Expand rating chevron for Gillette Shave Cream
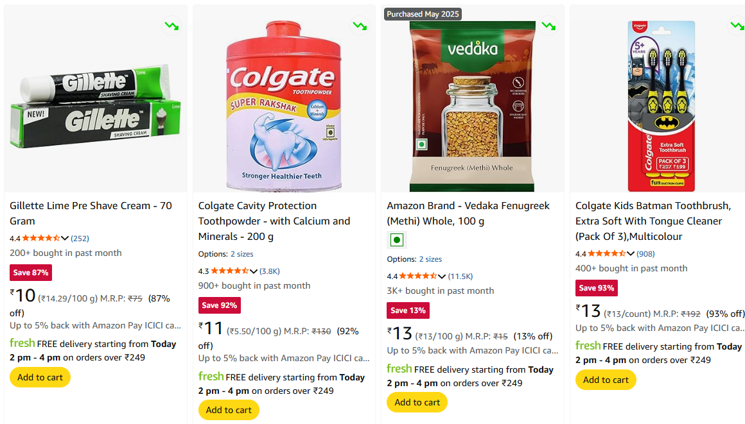Image resolution: width=745 pixels, height=424 pixels. click(65, 238)
